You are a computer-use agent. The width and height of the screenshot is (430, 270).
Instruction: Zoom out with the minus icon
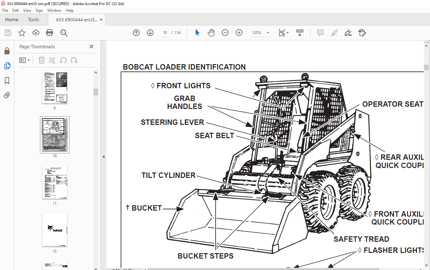pos(225,33)
